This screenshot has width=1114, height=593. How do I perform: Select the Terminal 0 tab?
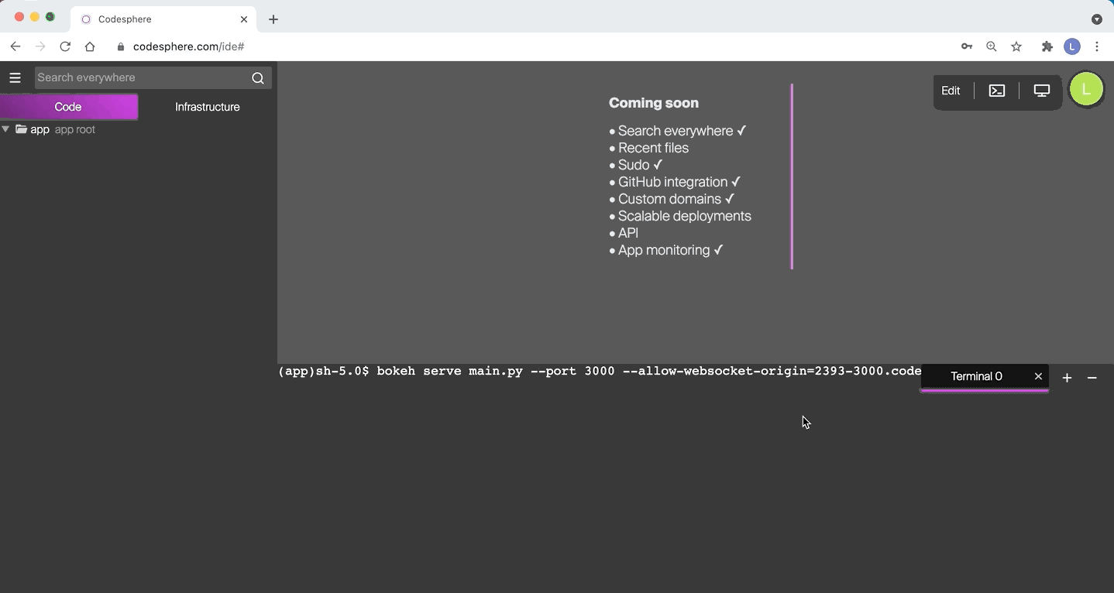pyautogui.click(x=976, y=376)
